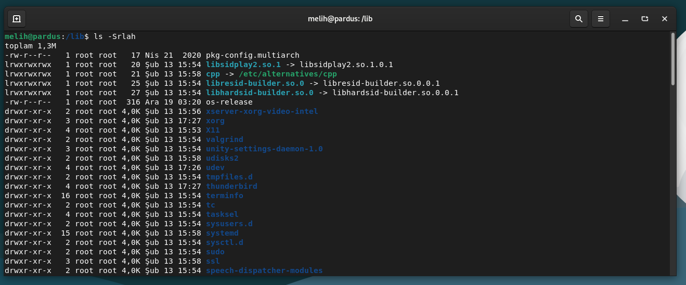Screen dimensions: 686x285
Task: Click the speech-dispatcher-modules directory name
Action: coord(264,270)
